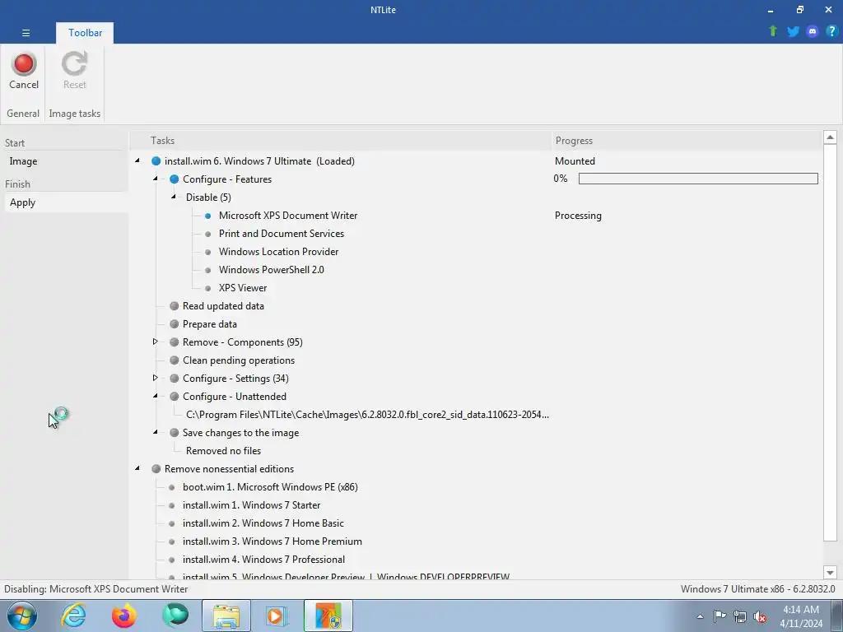The image size is (843, 632).
Task: Open the Apply page in sidebar
Action: pos(67,202)
